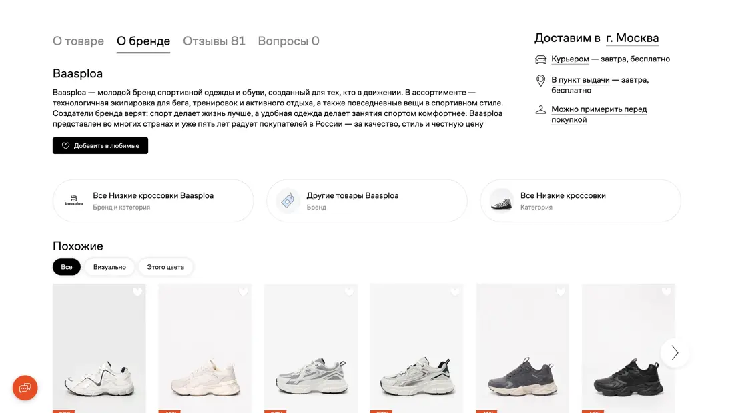Click the Baasploa logo on the brand card
Screen dimensions: 734x413
(x=74, y=200)
